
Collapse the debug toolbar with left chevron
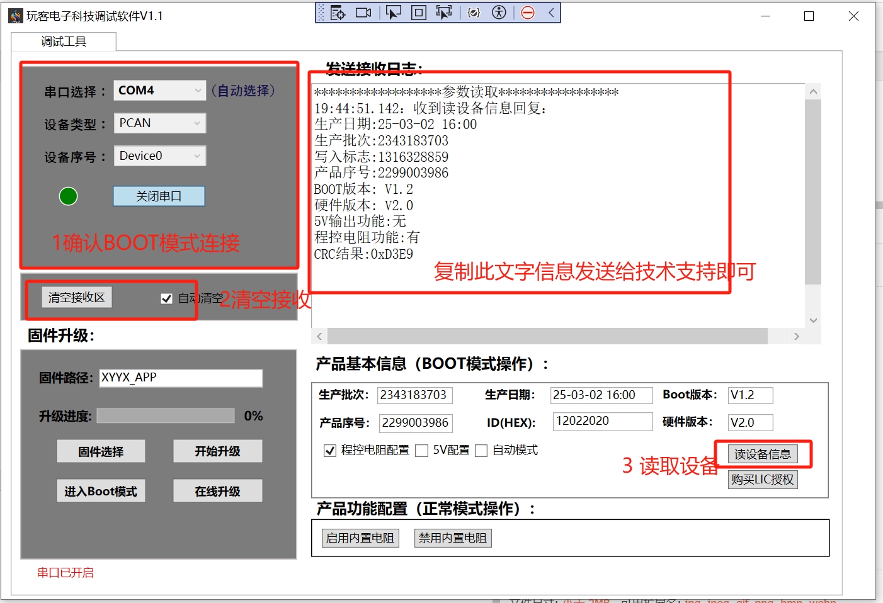coord(551,13)
